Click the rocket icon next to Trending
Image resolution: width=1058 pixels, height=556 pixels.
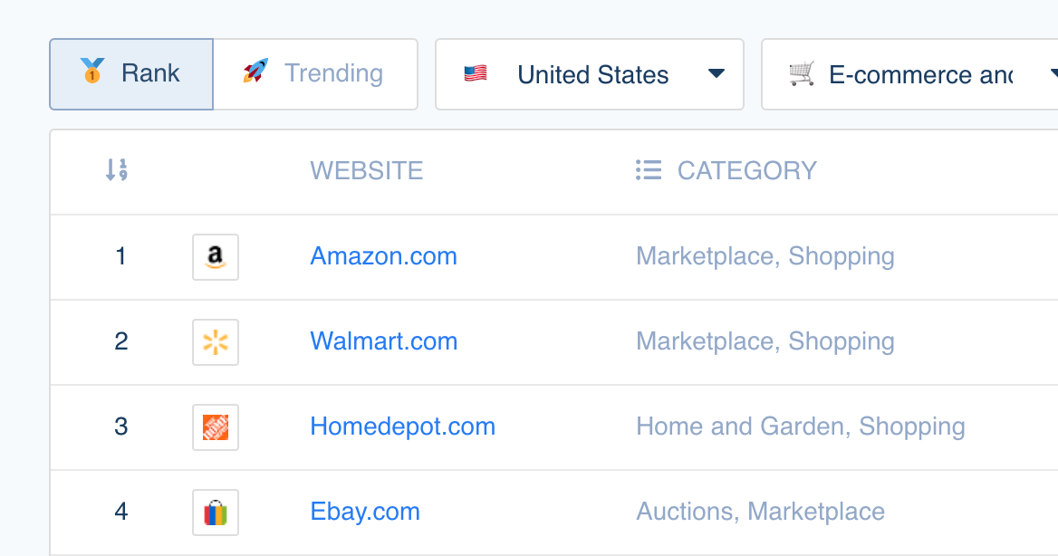pyautogui.click(x=255, y=72)
